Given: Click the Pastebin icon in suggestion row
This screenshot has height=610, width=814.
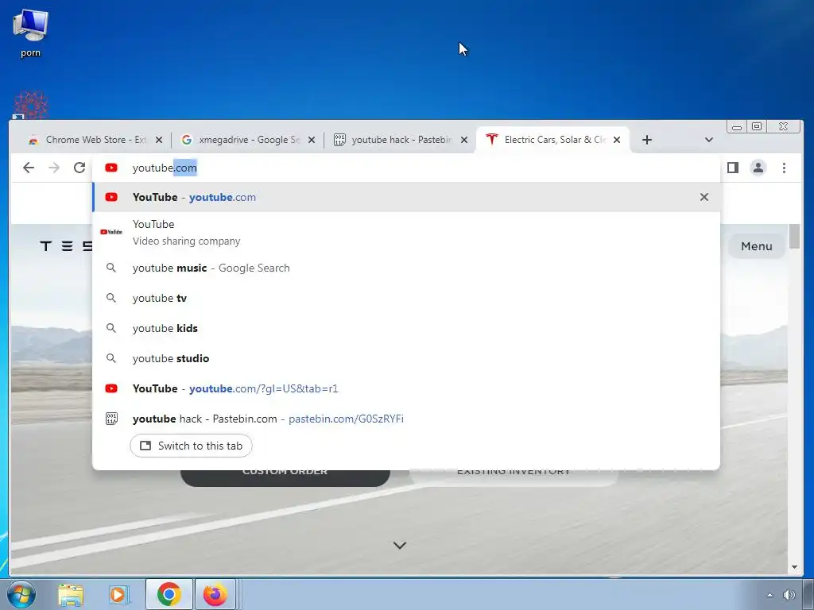Looking at the screenshot, I should 111,419.
